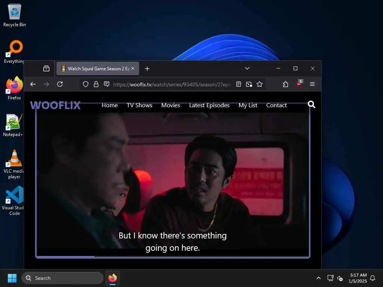Open Latest Episodes nav link
The width and height of the screenshot is (383, 287).
[x=209, y=105]
